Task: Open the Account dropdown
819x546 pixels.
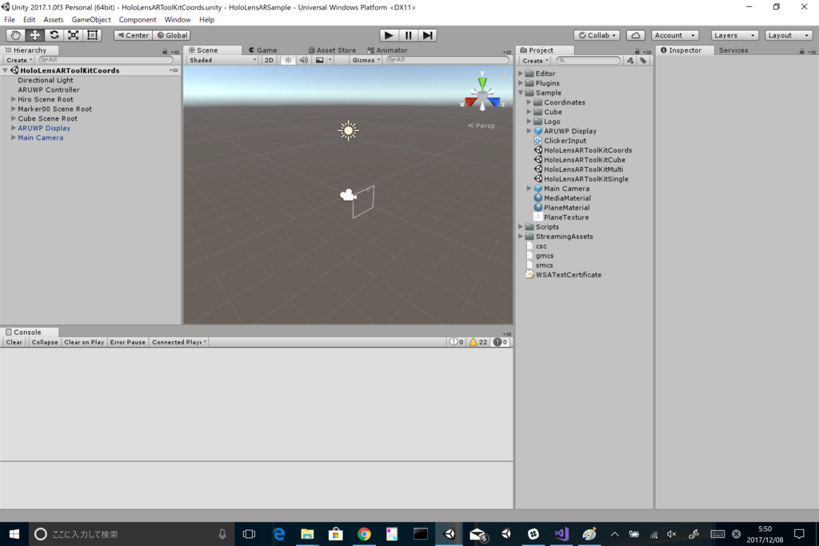Action: [675, 35]
